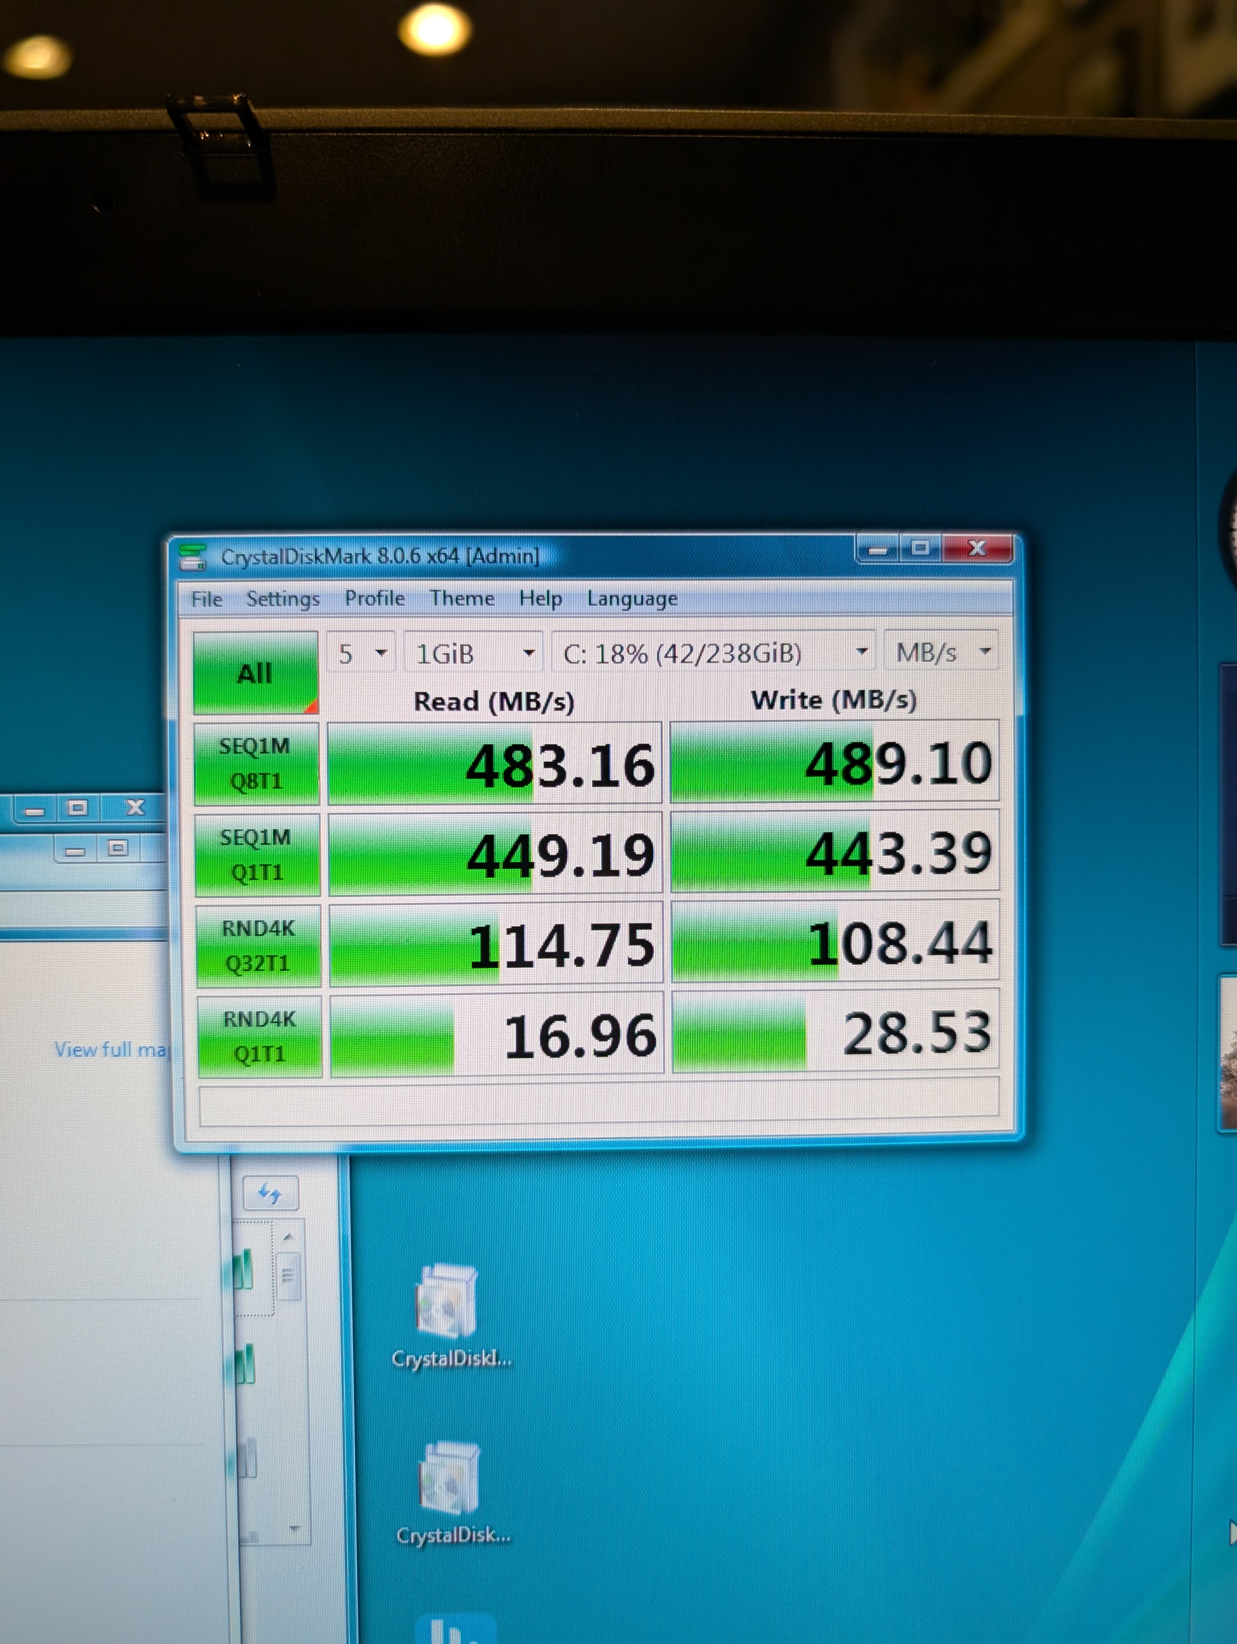Image resolution: width=1237 pixels, height=1644 pixels.
Task: Open the Profile menu
Action: 375,598
